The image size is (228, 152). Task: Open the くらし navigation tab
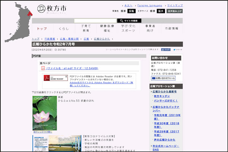64,28
